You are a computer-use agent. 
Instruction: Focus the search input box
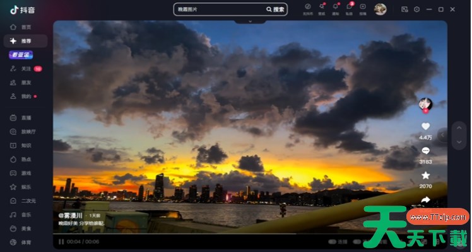coord(220,9)
